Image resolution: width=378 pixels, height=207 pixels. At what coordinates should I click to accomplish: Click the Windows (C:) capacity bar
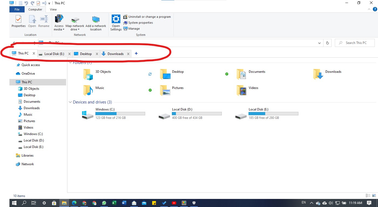coord(120,113)
